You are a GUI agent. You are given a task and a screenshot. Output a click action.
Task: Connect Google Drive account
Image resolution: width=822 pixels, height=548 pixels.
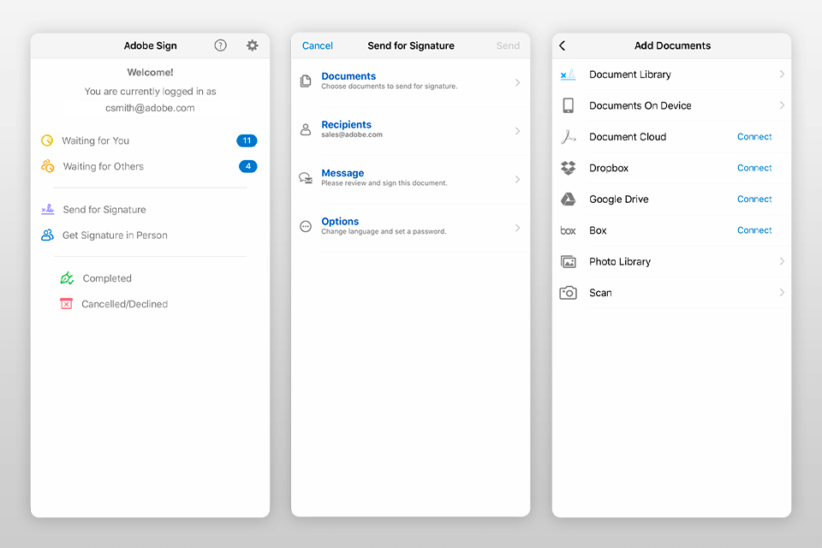tap(754, 200)
